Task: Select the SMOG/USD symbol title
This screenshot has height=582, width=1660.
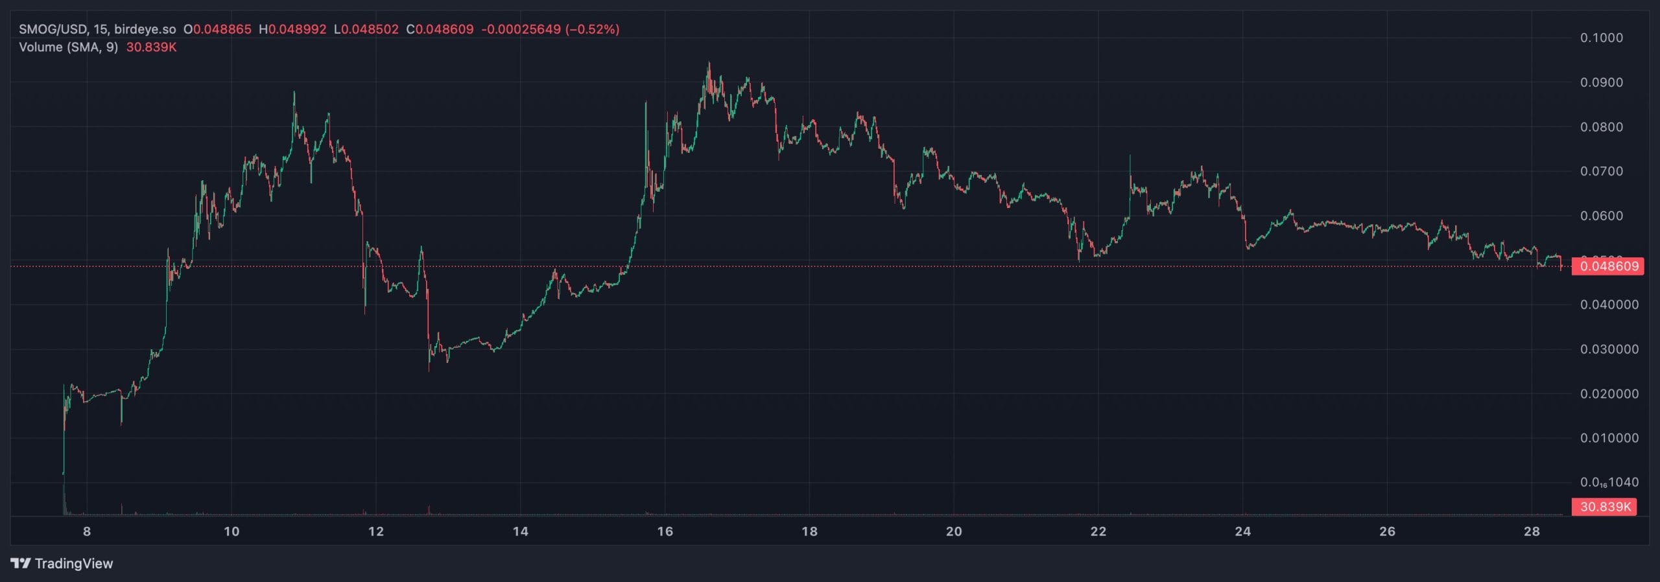Action: coord(54,29)
